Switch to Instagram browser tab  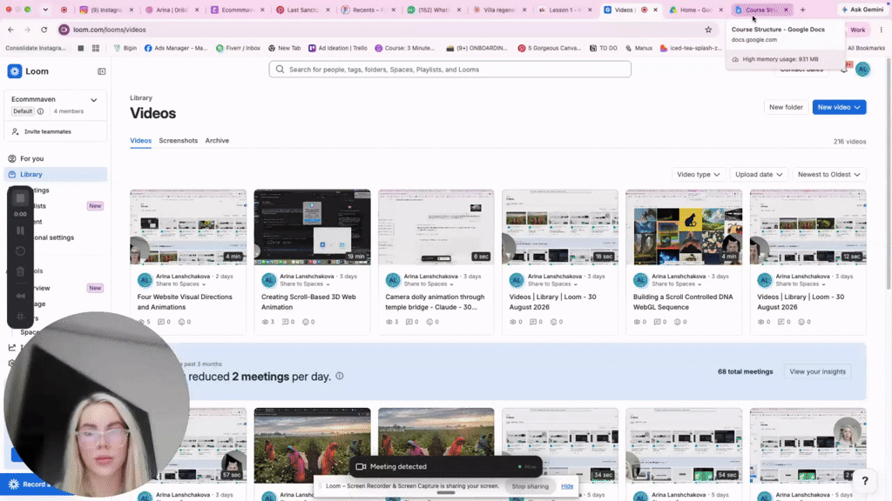(x=105, y=10)
